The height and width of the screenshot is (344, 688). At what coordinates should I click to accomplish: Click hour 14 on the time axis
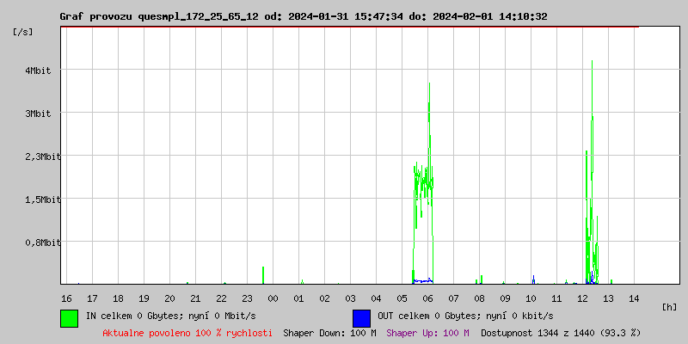634,298
